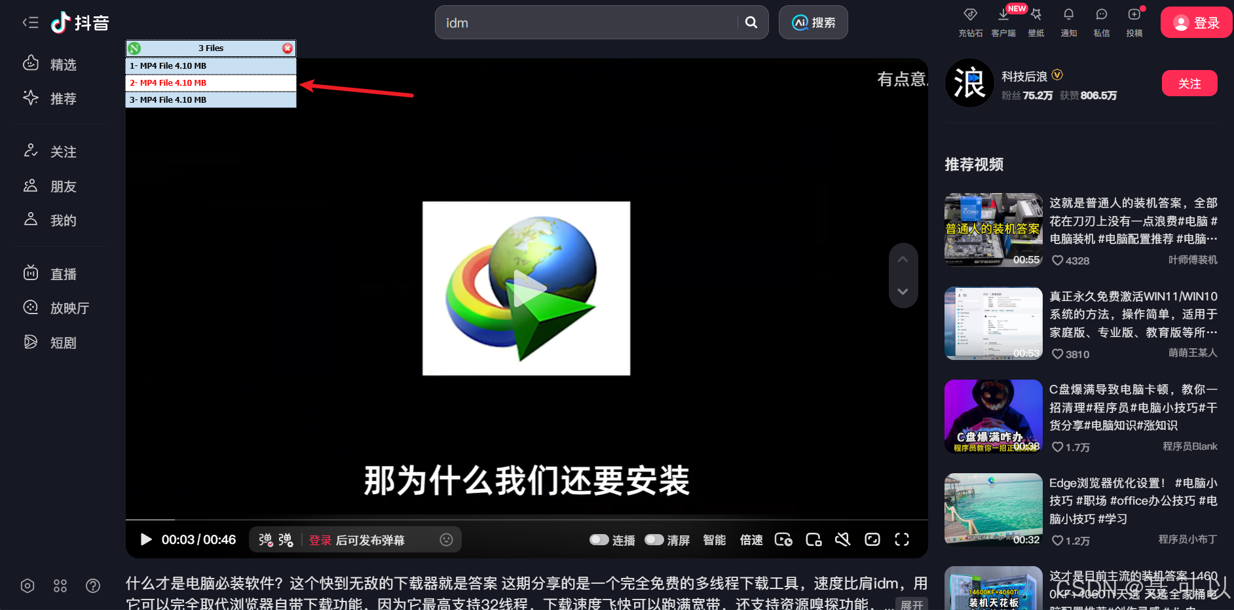Unmute the video sound
Viewport: 1234px width, 610px height.
[843, 539]
